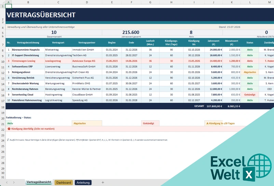274x186 pixels.
Task: Select cell Paketdienst Rahmenvertrag
Action: pyautogui.click(x=28, y=100)
